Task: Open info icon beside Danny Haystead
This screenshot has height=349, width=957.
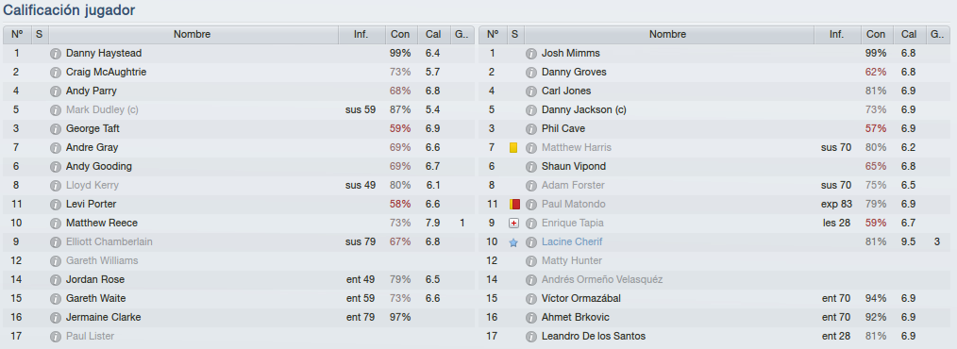Action: [x=56, y=53]
